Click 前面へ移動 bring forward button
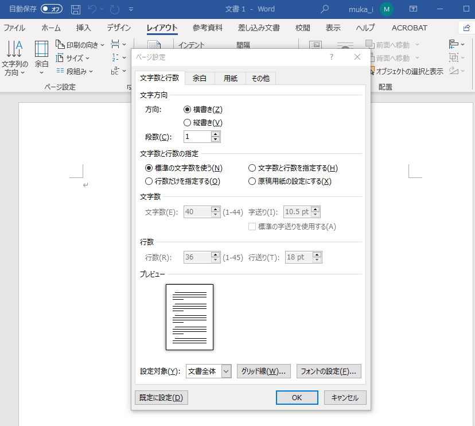Image resolution: width=475 pixels, height=426 pixels. click(392, 45)
